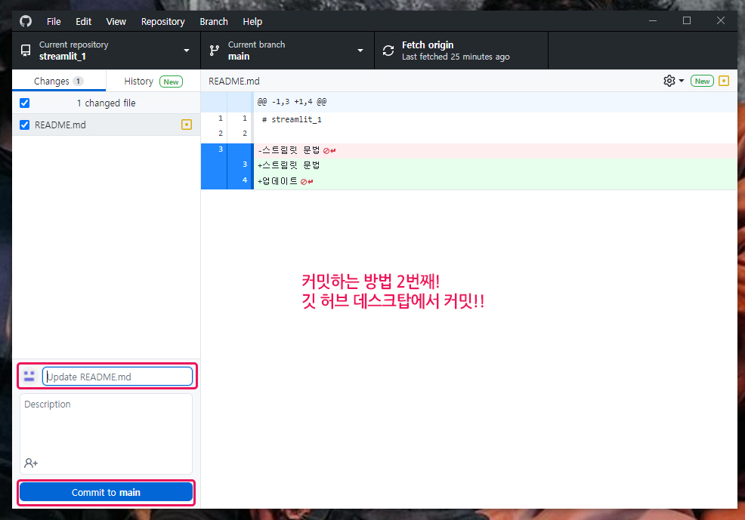The width and height of the screenshot is (745, 520).
Task: Click the modified icon in the diff header
Action: (724, 81)
